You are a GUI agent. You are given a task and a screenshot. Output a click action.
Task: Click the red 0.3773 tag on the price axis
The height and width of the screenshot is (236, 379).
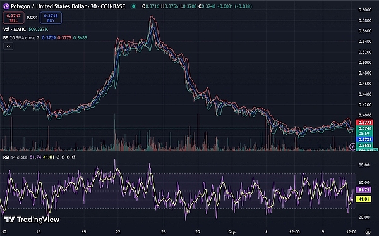(x=364, y=123)
